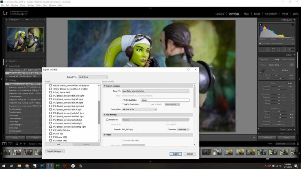Image resolution: width=301 pixels, height=169 pixels.
Task: Click the second window display icon 2
Action: tap(10, 144)
